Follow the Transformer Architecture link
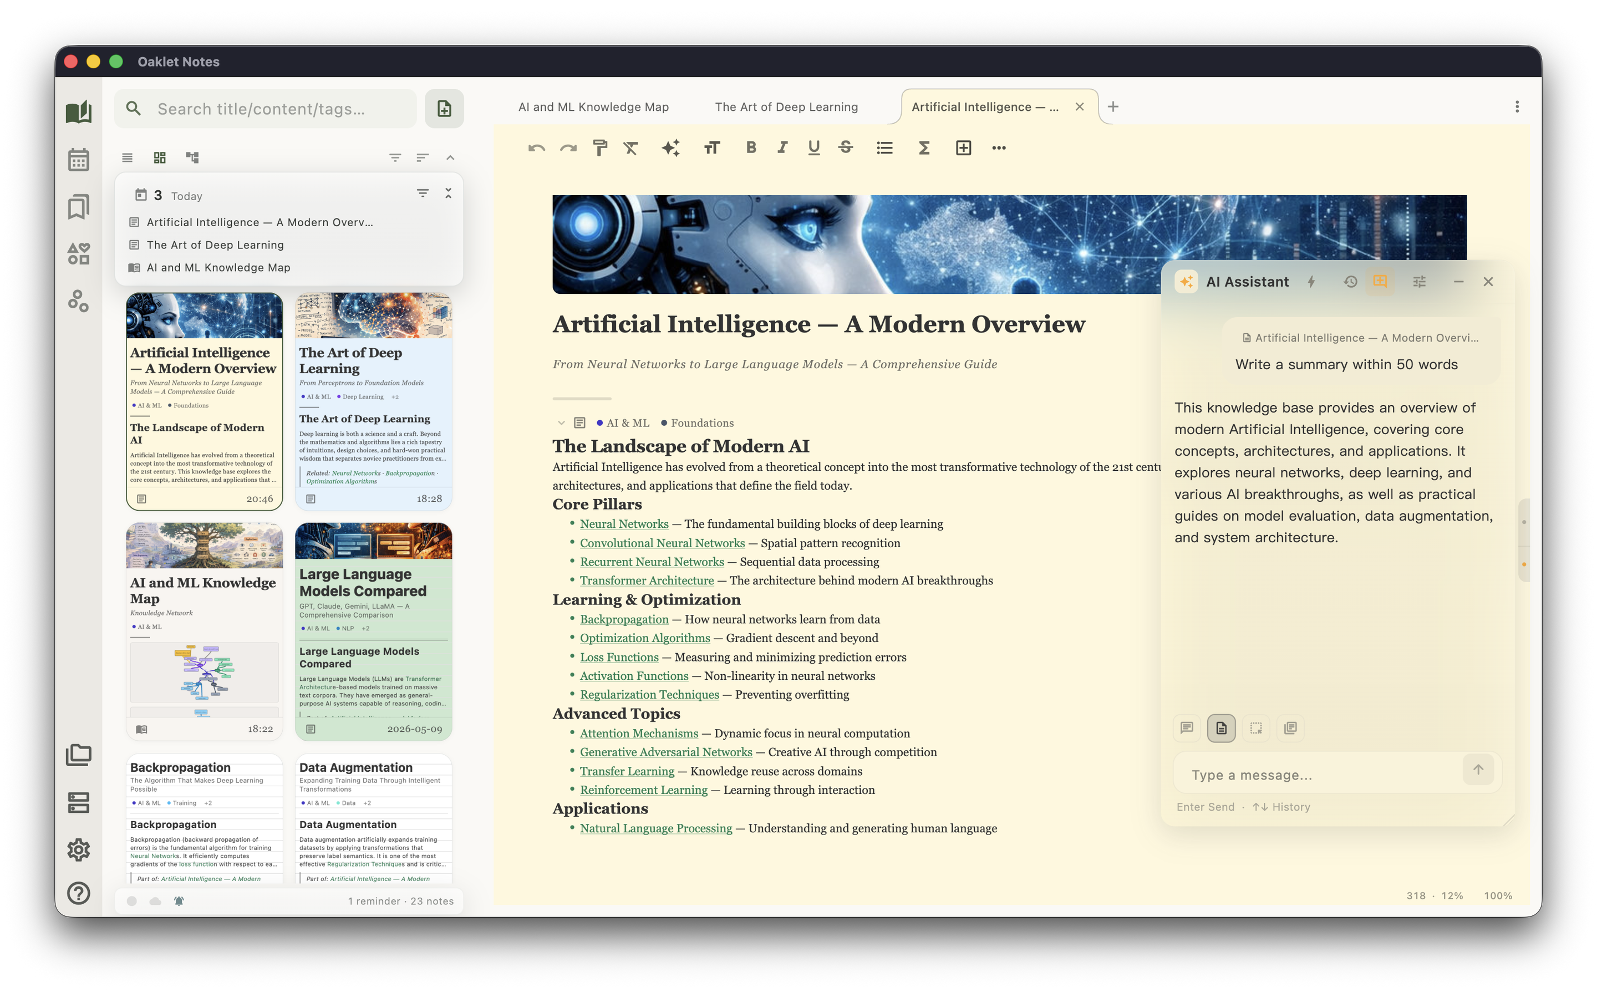Image resolution: width=1597 pixels, height=998 pixels. click(x=646, y=580)
